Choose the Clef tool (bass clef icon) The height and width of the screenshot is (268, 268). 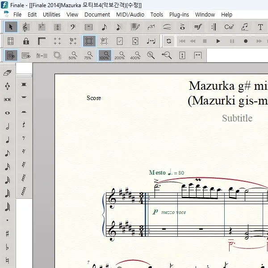[73, 27]
